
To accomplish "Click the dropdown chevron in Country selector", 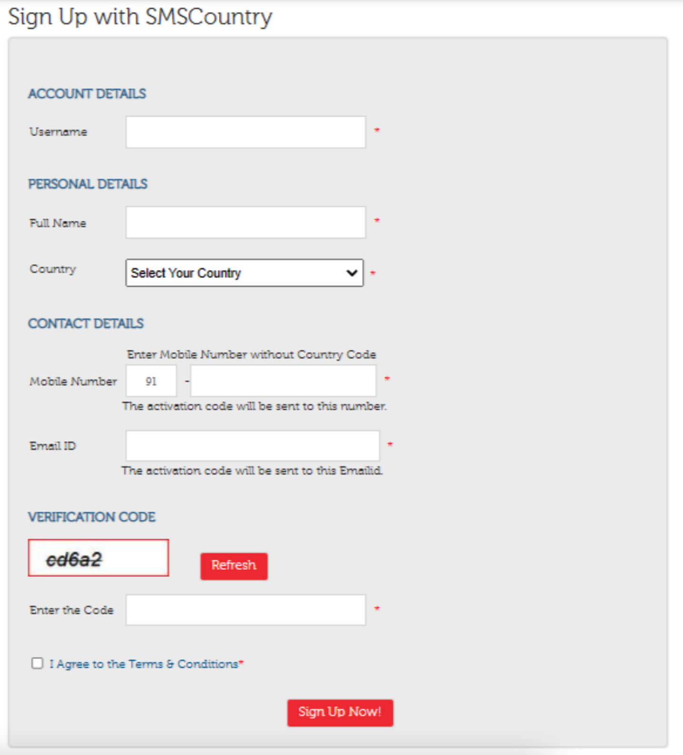I will 352,273.
